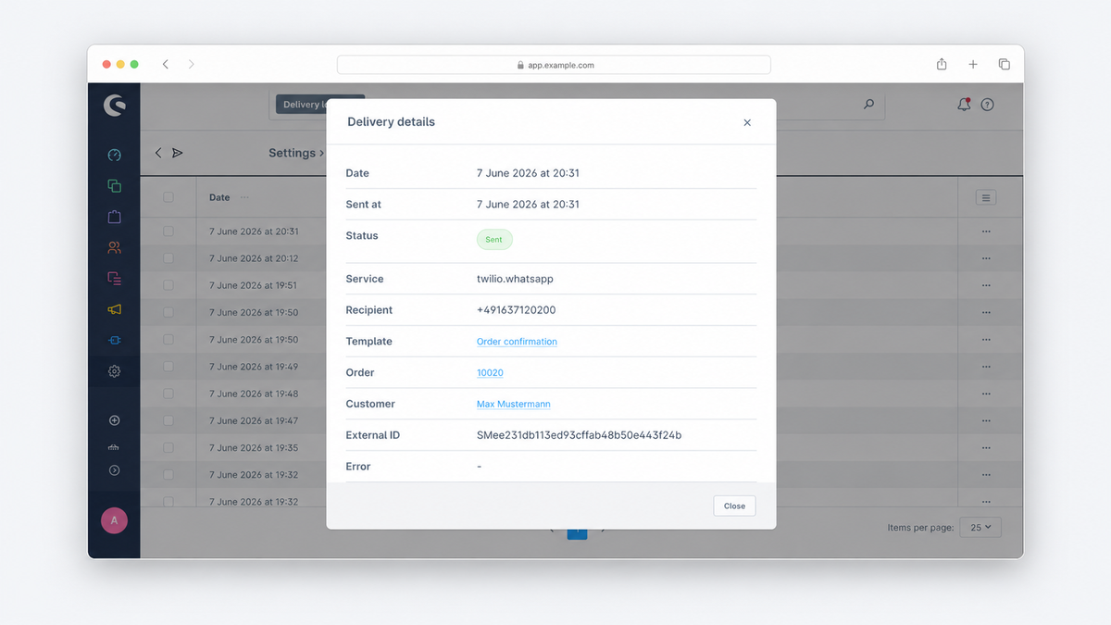Open actions menu for the 19:51 row
1111x625 pixels.
point(986,285)
